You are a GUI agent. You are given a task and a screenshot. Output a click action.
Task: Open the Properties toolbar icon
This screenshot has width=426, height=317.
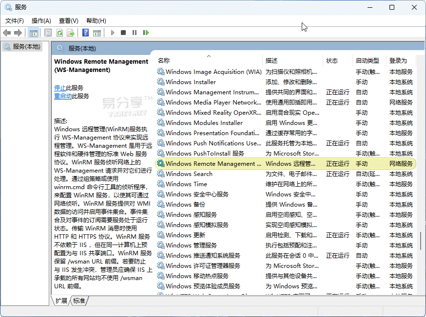pos(48,33)
